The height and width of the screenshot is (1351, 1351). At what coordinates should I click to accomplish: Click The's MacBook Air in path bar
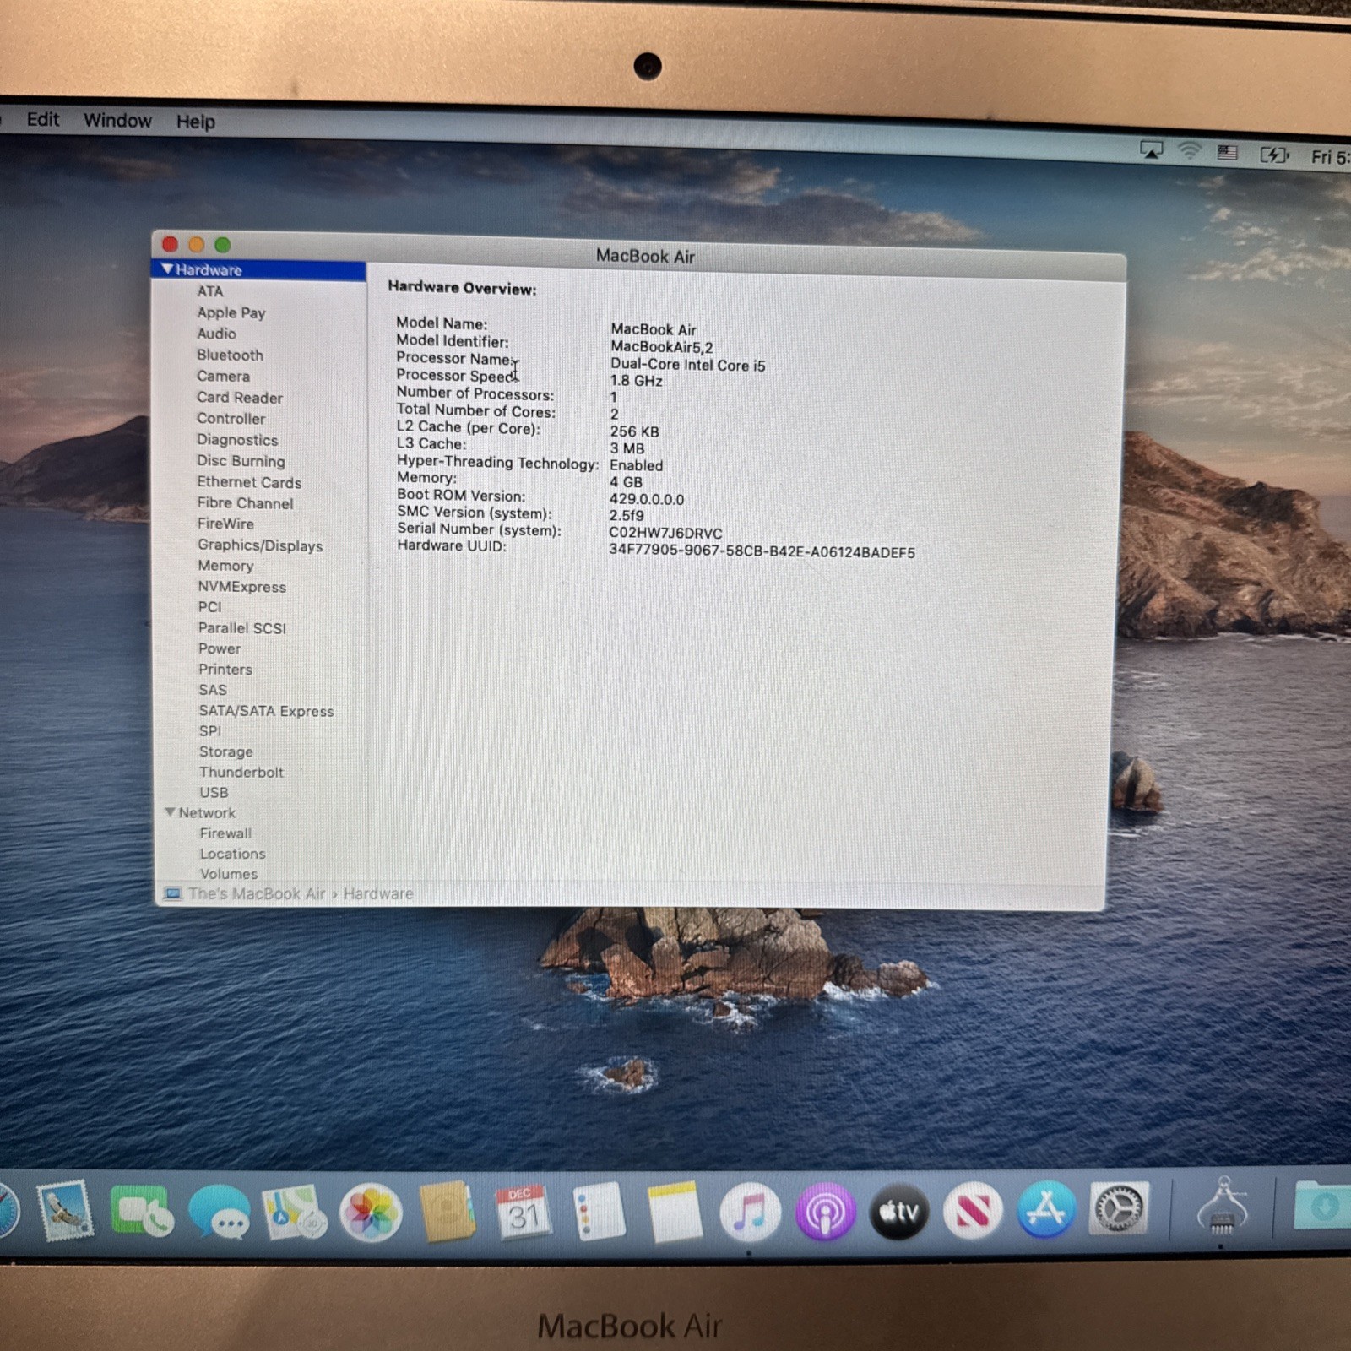(257, 893)
